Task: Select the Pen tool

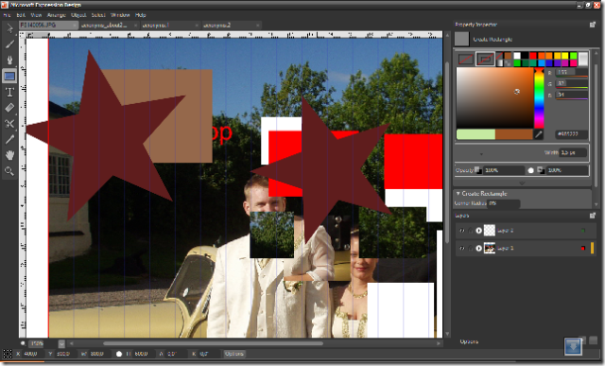Action: click(x=9, y=60)
